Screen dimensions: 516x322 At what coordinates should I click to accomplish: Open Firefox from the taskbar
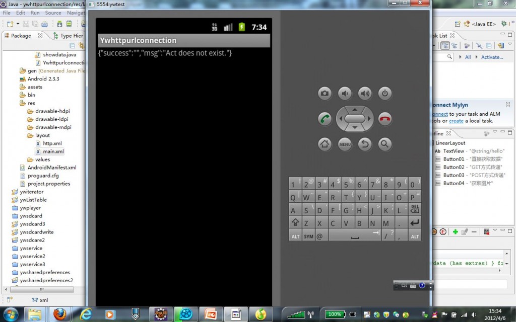tap(60, 314)
